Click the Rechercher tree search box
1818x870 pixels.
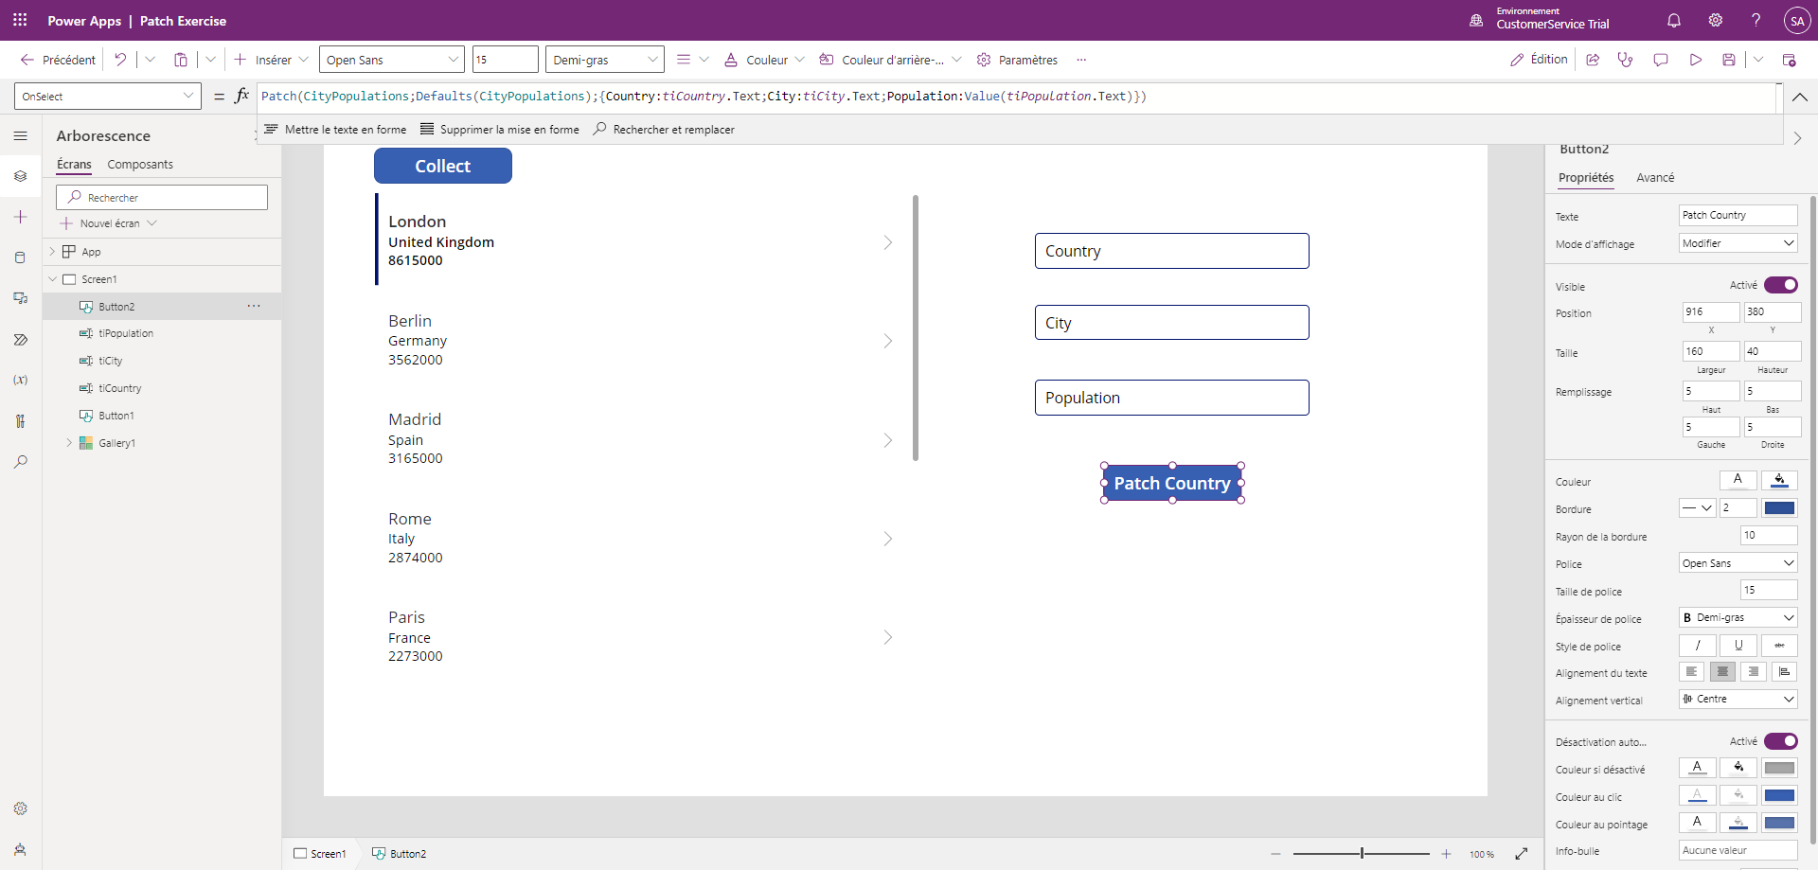click(162, 197)
